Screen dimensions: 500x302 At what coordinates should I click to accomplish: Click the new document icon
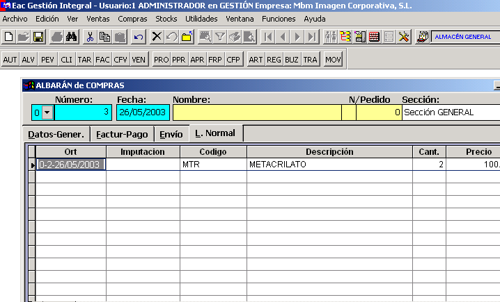click(x=9, y=37)
